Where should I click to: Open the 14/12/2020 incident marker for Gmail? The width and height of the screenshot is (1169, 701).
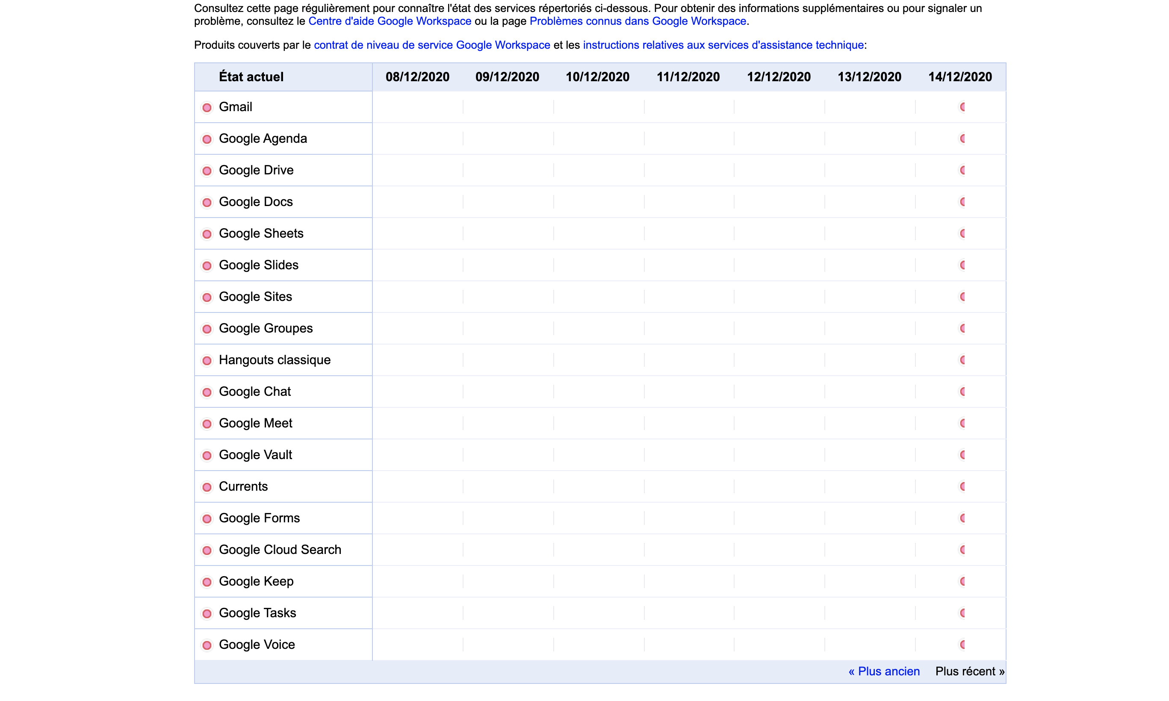(x=962, y=107)
